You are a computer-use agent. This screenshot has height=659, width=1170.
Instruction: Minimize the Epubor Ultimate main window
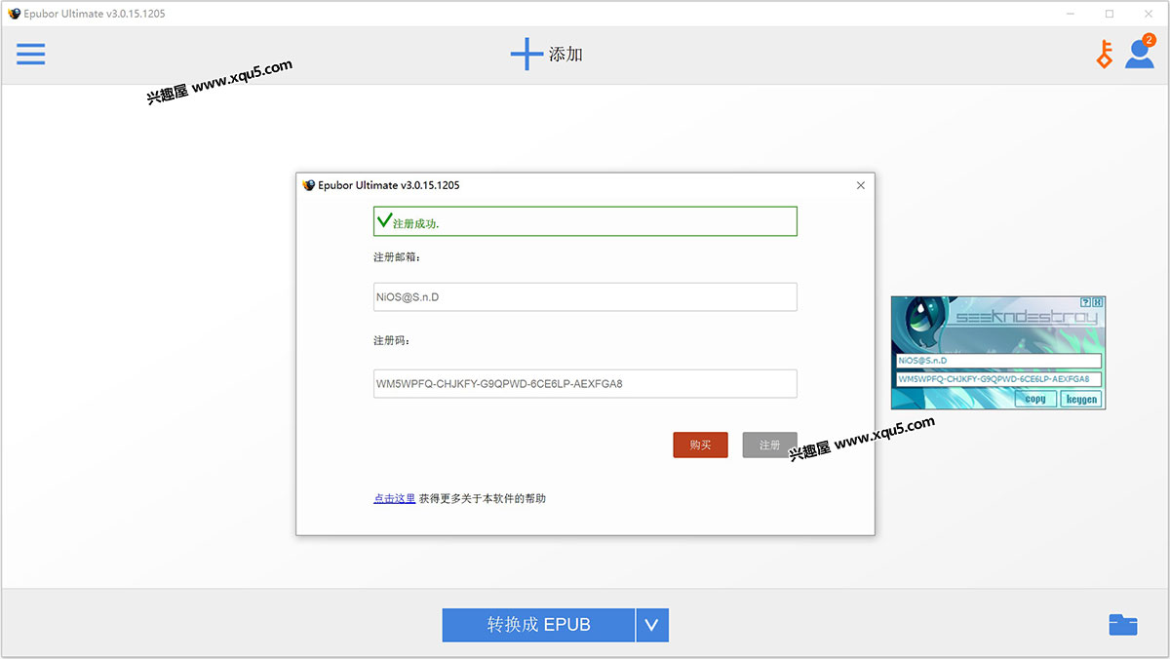(1070, 14)
